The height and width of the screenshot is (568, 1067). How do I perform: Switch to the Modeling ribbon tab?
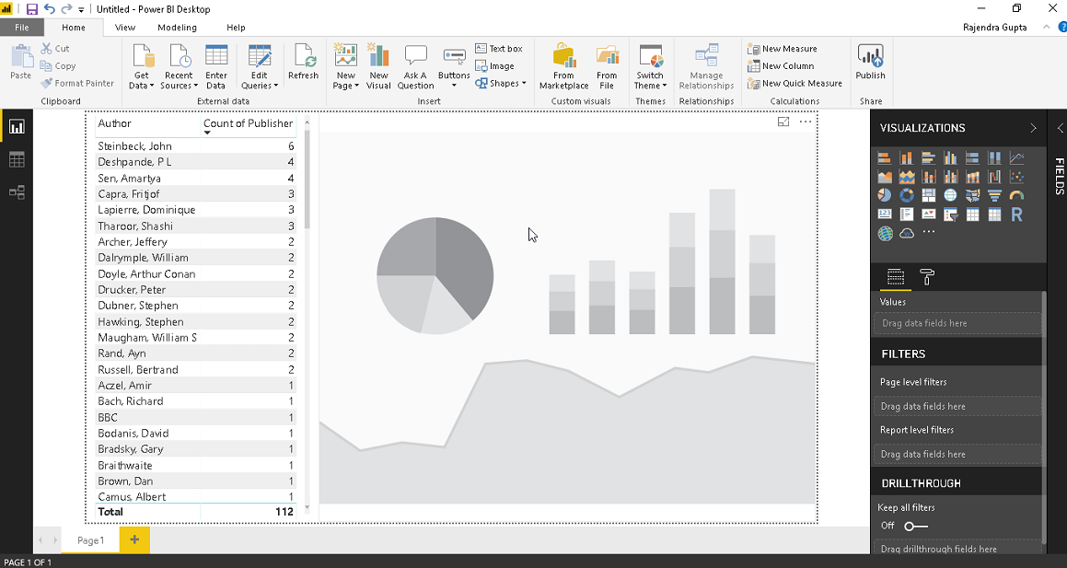177,28
